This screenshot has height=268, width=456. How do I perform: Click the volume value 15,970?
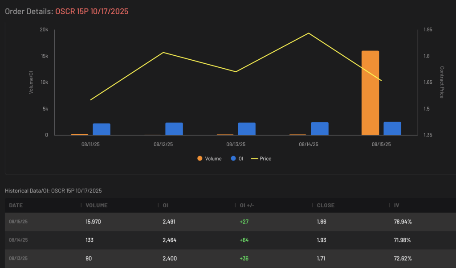click(x=93, y=222)
